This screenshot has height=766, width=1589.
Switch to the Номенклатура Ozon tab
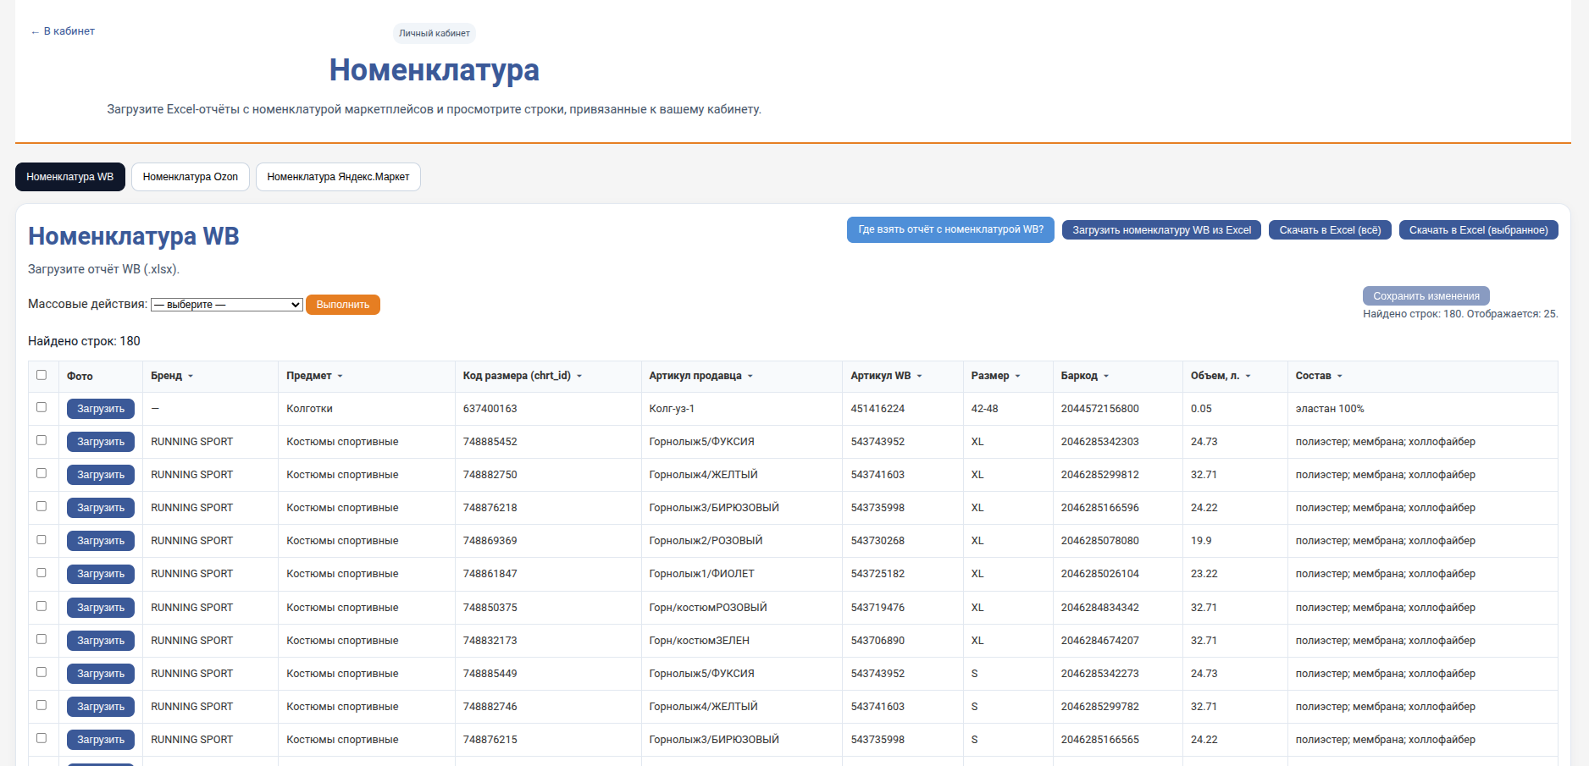coord(191,177)
